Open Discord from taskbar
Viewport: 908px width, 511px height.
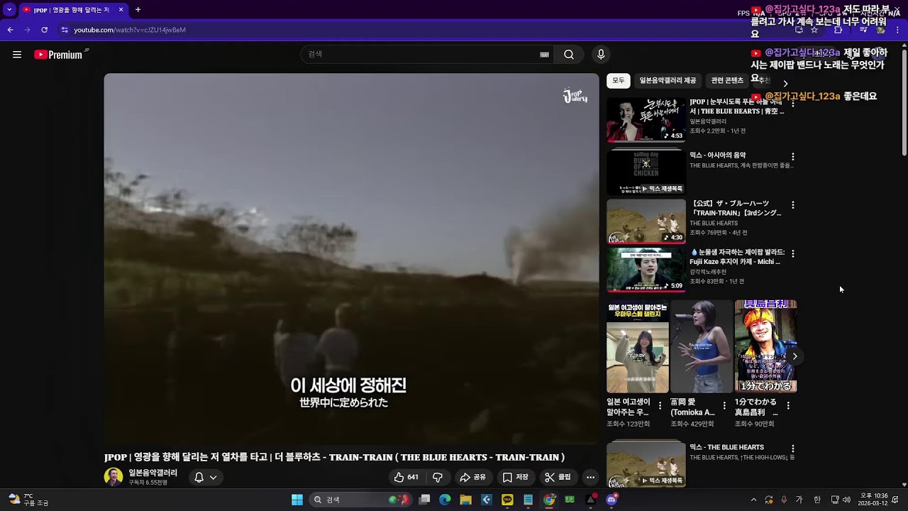[x=611, y=500]
